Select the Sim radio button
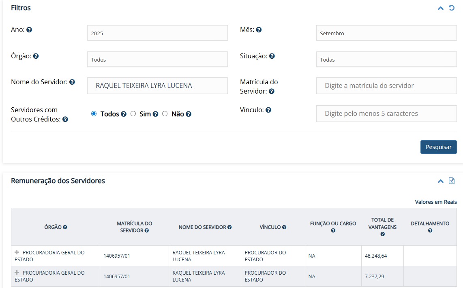This screenshot has height=288, width=463. [x=133, y=114]
